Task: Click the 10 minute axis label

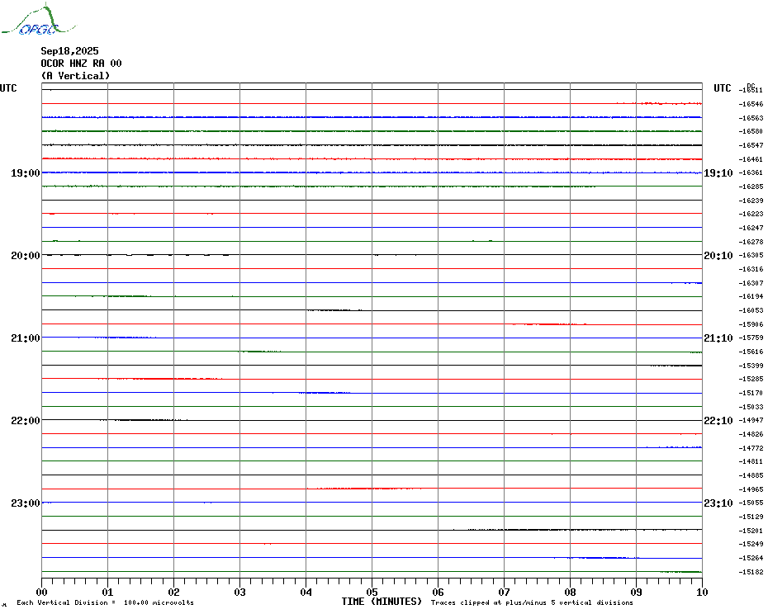Action: tap(702, 592)
